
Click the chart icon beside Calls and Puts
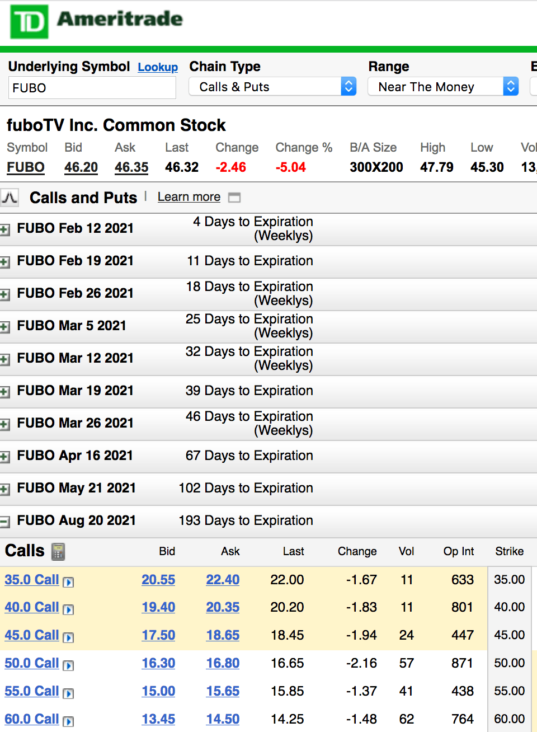(x=10, y=198)
